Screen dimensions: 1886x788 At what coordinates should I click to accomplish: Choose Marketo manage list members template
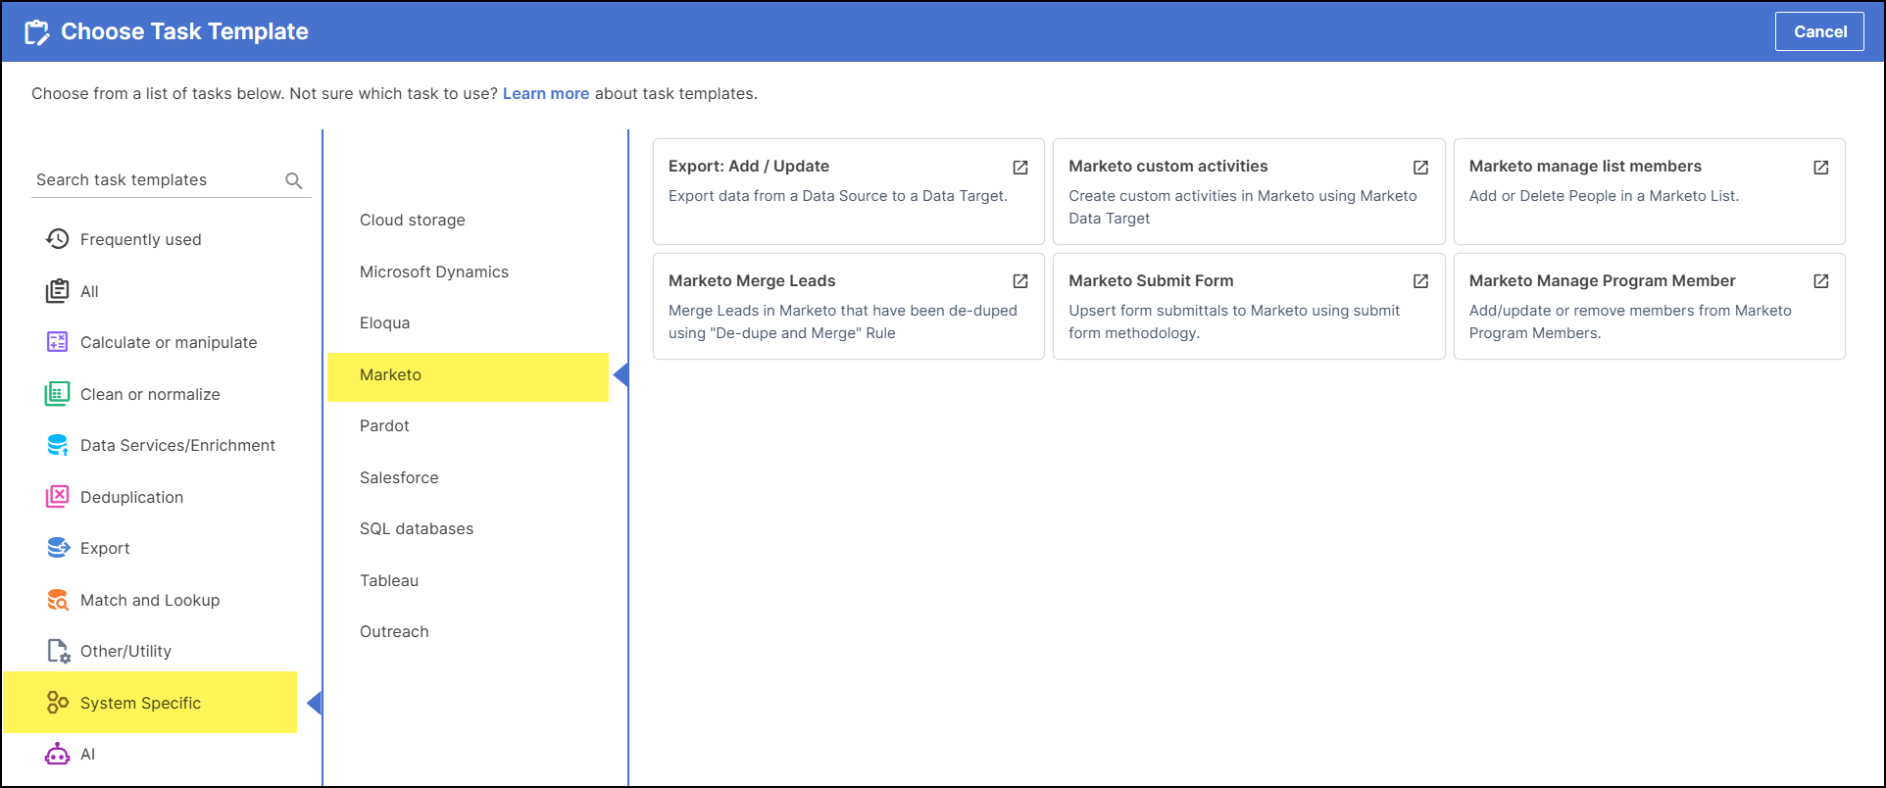(1650, 191)
